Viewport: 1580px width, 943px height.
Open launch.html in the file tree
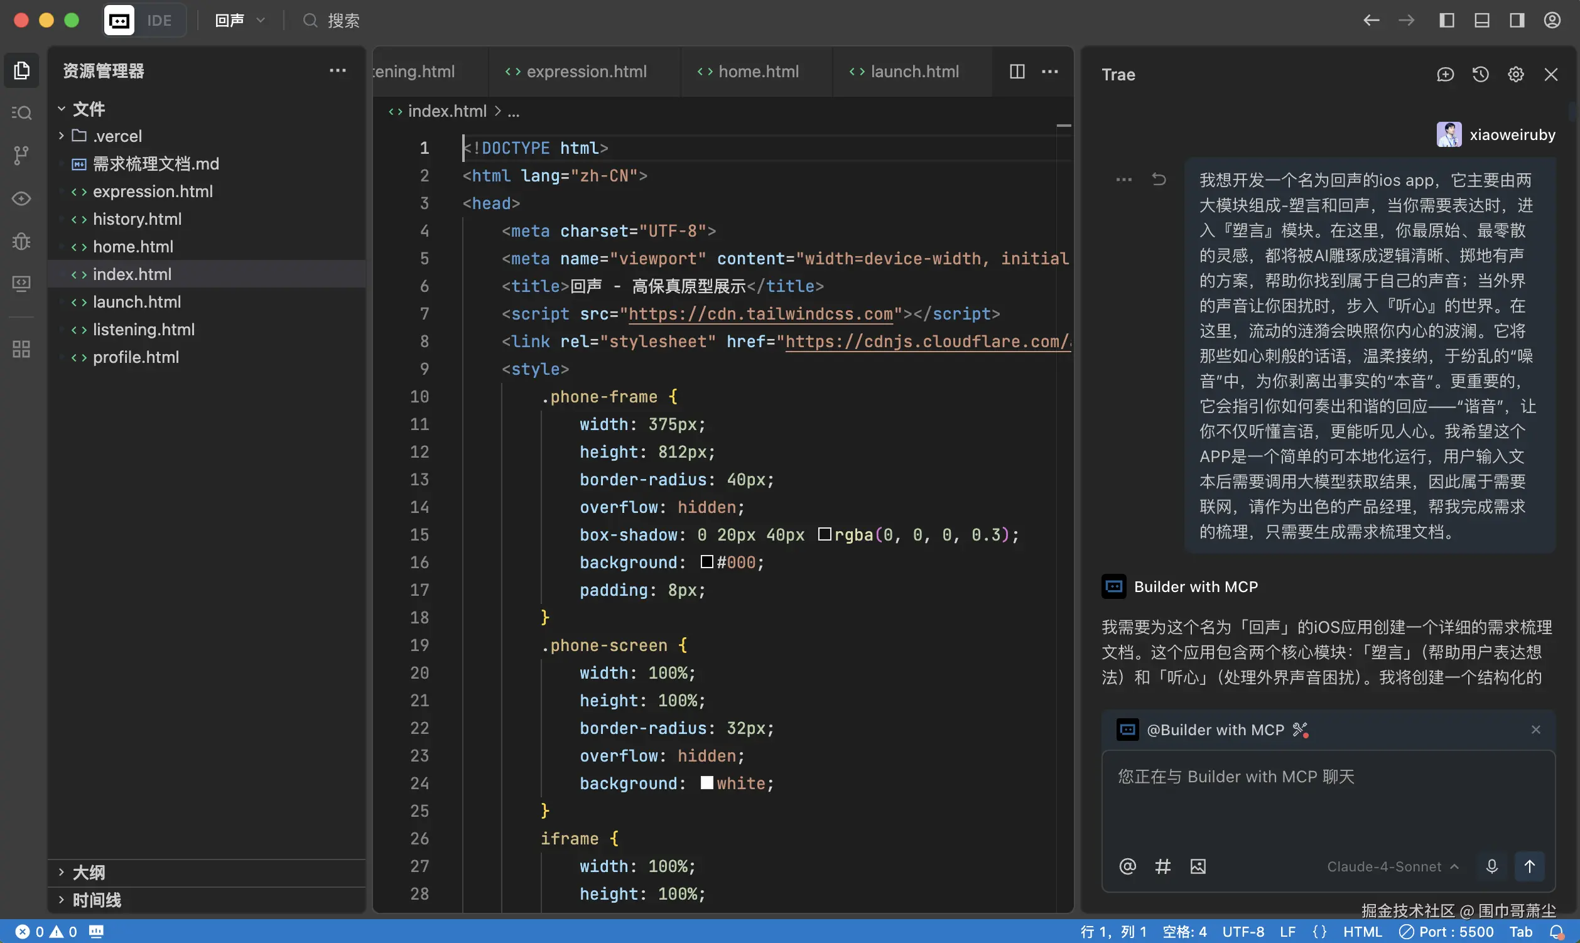pyautogui.click(x=207, y=302)
